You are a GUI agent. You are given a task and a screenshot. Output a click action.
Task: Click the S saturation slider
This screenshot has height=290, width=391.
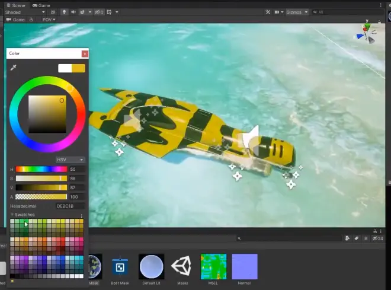tap(41, 179)
